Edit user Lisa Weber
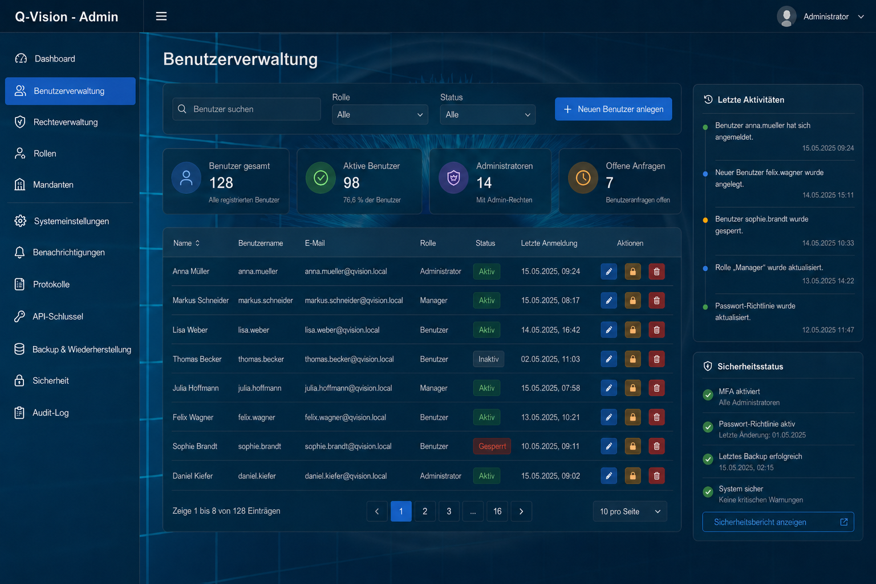 [x=609, y=330]
